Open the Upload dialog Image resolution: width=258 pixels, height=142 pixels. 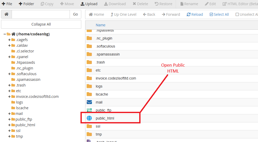click(x=89, y=4)
